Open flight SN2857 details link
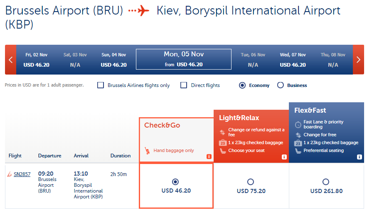This screenshot has height=210, width=367. click(x=22, y=174)
